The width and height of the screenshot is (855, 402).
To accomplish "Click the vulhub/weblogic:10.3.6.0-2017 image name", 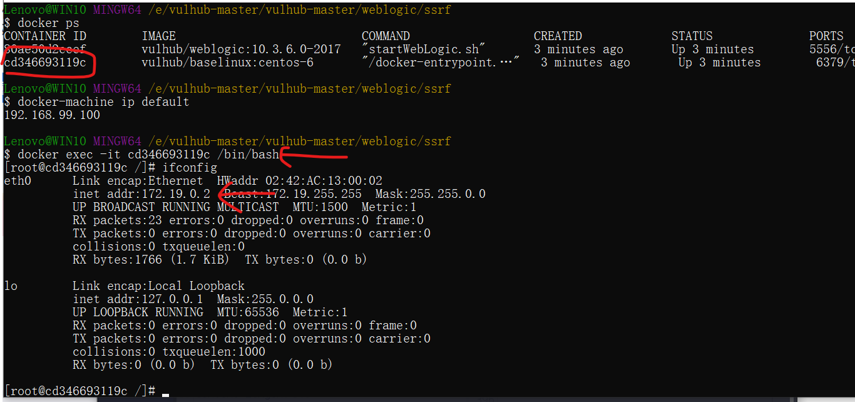I will tap(241, 49).
